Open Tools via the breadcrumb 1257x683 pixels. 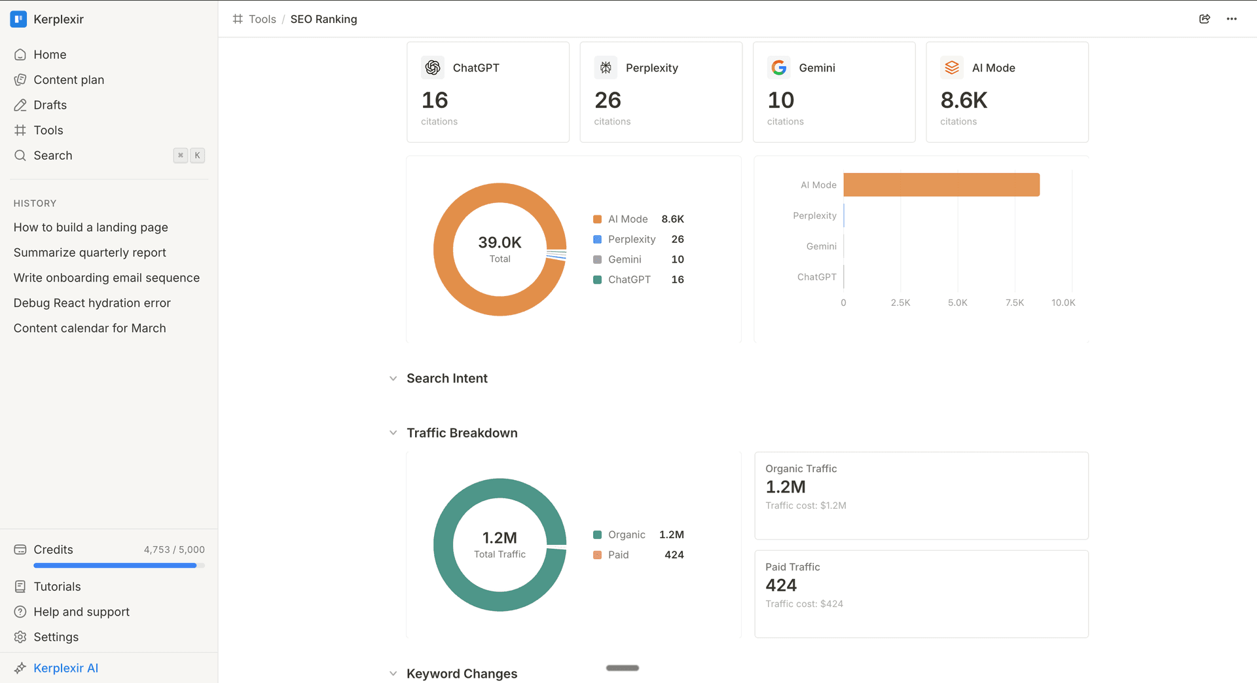[x=262, y=19]
